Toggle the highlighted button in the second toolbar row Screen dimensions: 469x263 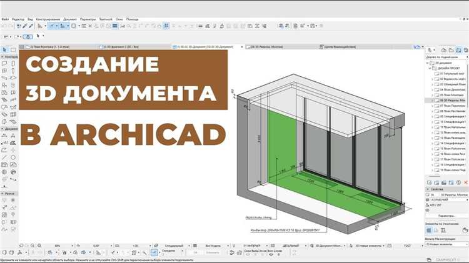(28, 36)
